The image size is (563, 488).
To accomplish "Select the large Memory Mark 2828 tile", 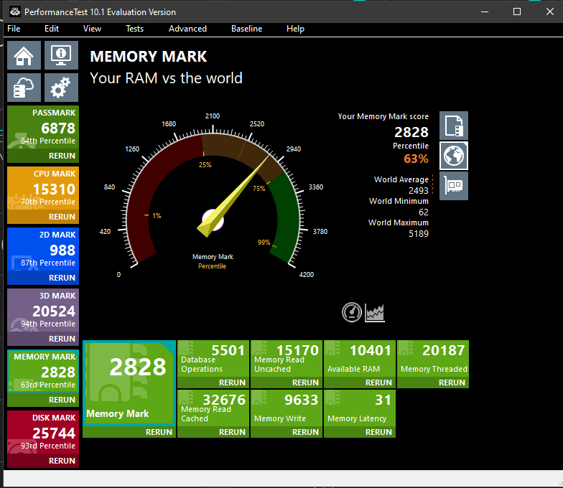I will 129,383.
